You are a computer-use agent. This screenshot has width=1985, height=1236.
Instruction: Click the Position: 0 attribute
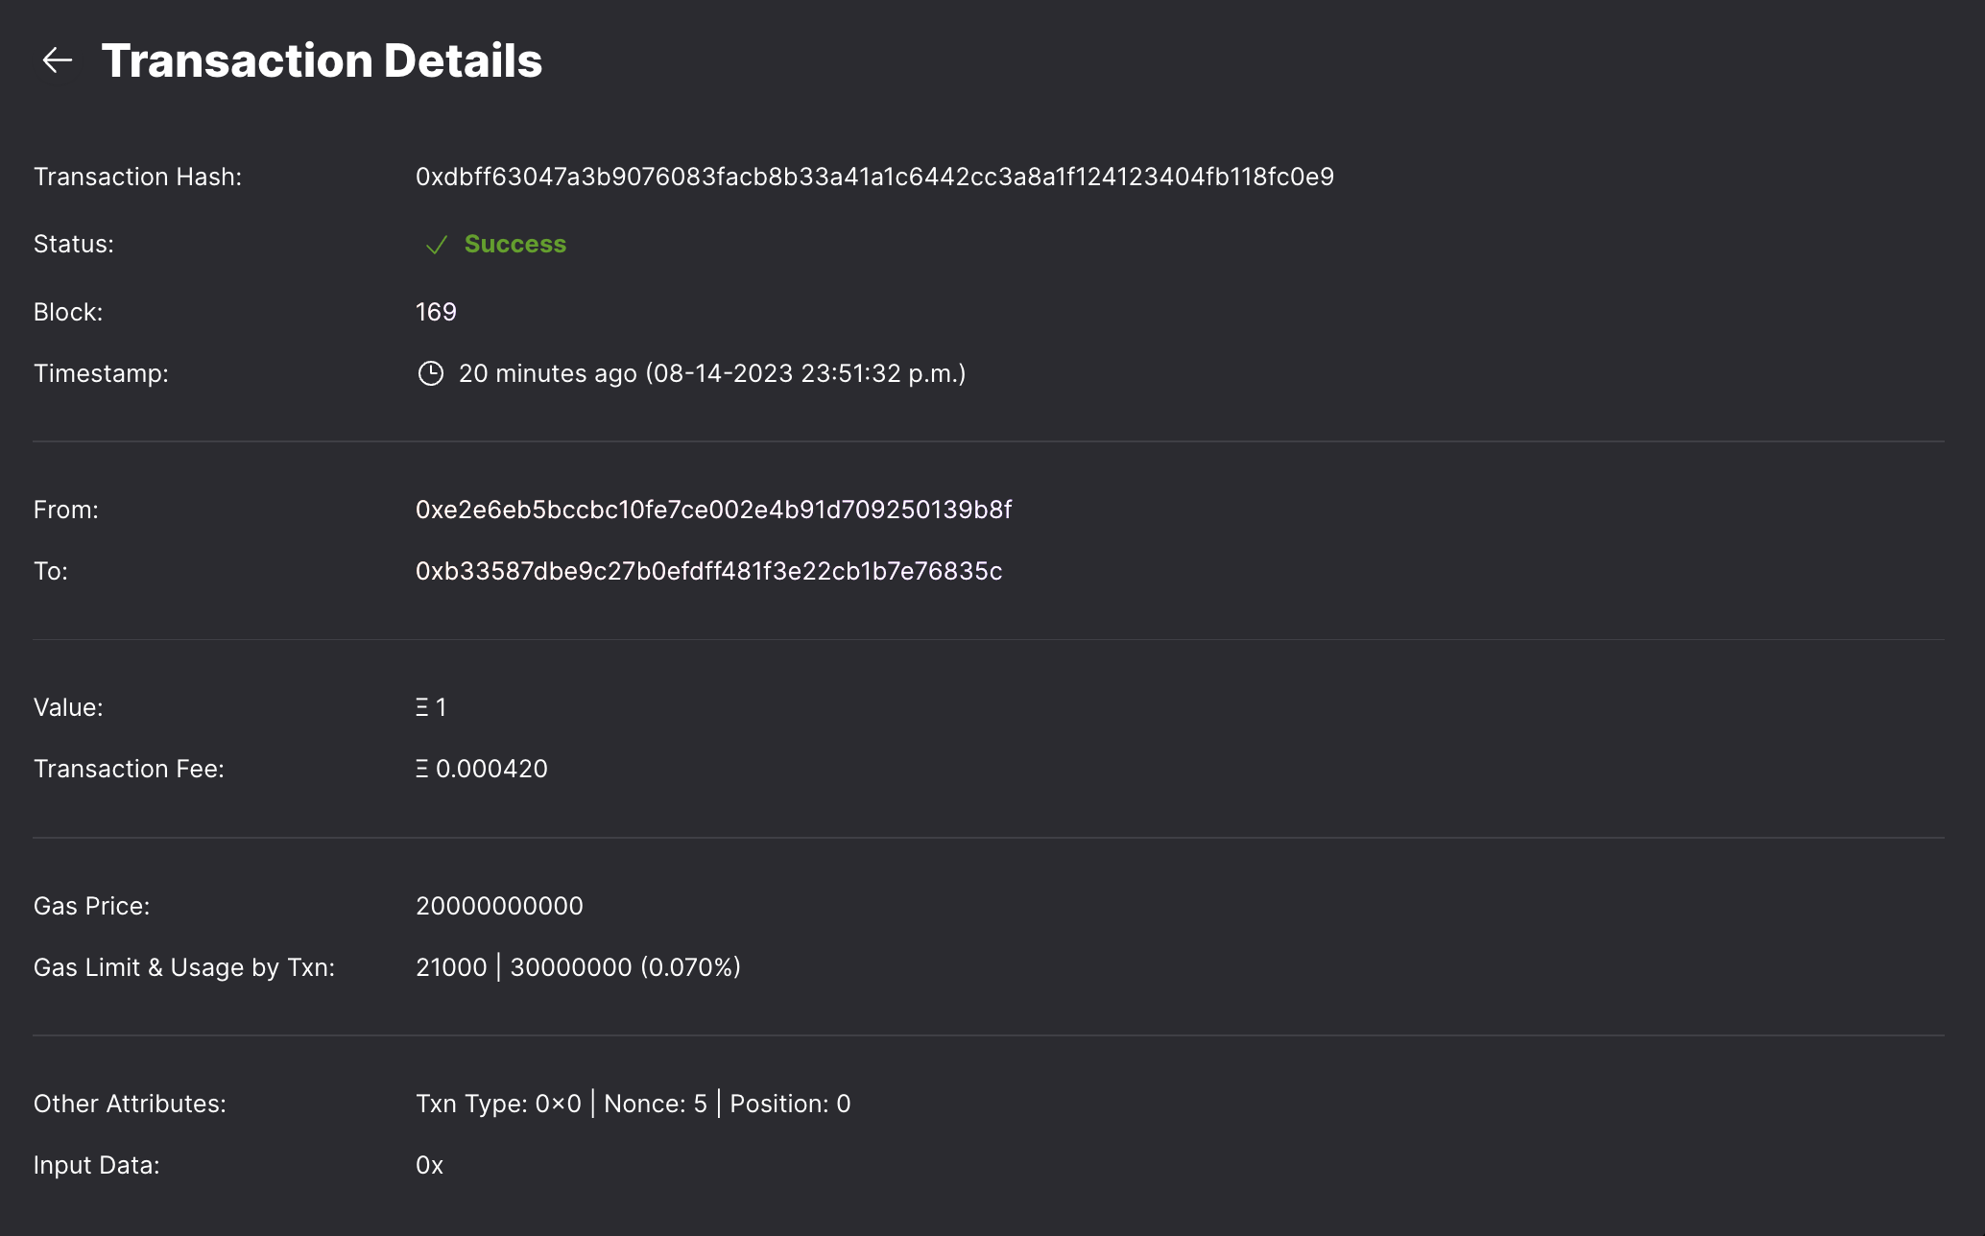790,1104
